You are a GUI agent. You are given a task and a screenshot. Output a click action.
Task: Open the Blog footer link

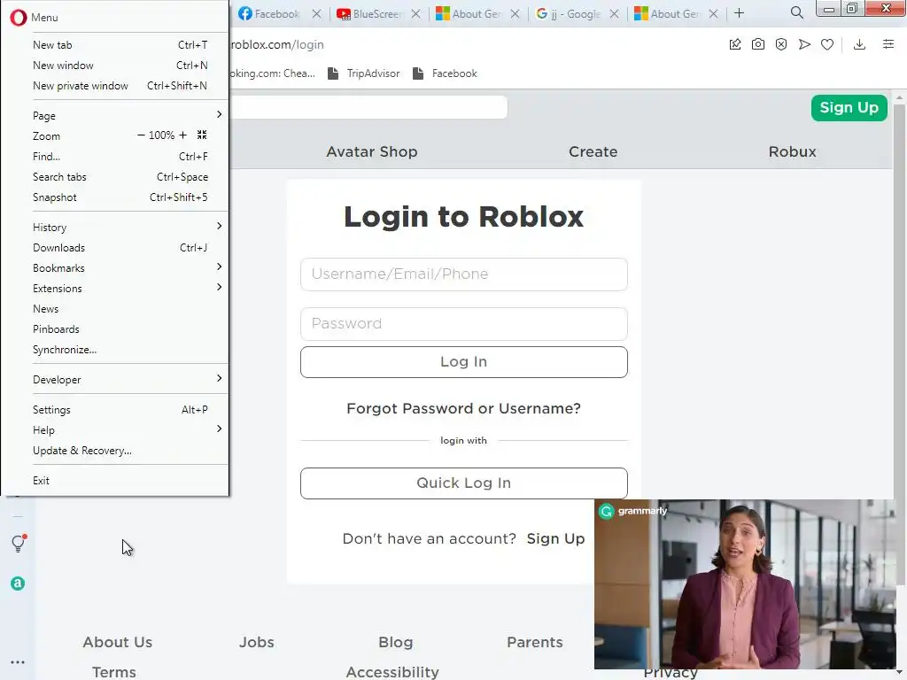[396, 642]
